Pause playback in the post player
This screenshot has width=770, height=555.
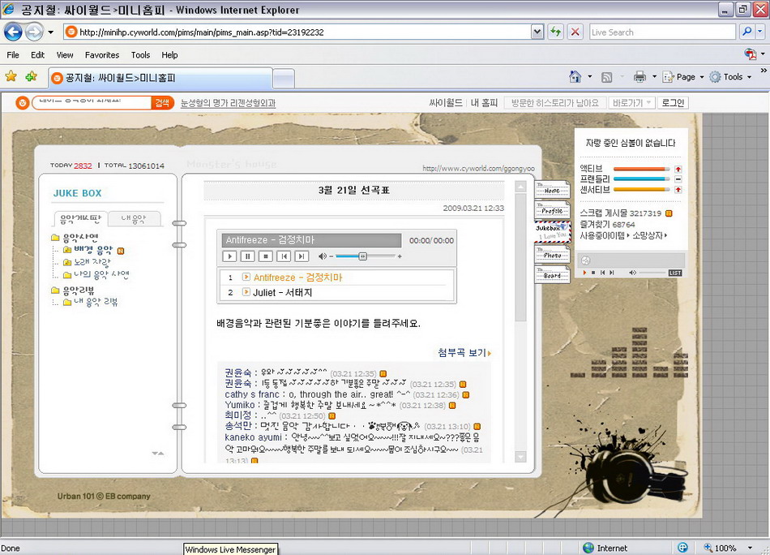247,256
